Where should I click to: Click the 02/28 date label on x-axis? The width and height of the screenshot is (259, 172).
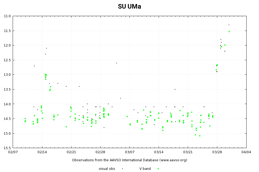(100, 152)
